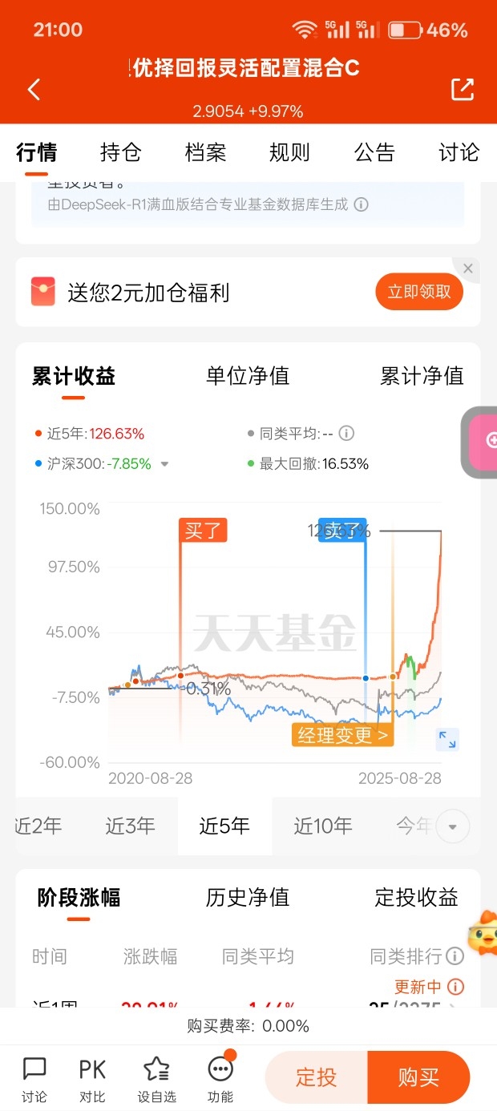Click the 买了 marker on chart

pyautogui.click(x=203, y=531)
